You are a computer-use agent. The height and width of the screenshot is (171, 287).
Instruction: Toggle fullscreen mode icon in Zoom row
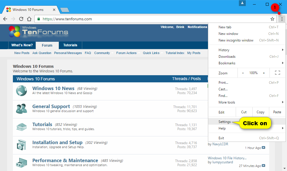pos(278,73)
